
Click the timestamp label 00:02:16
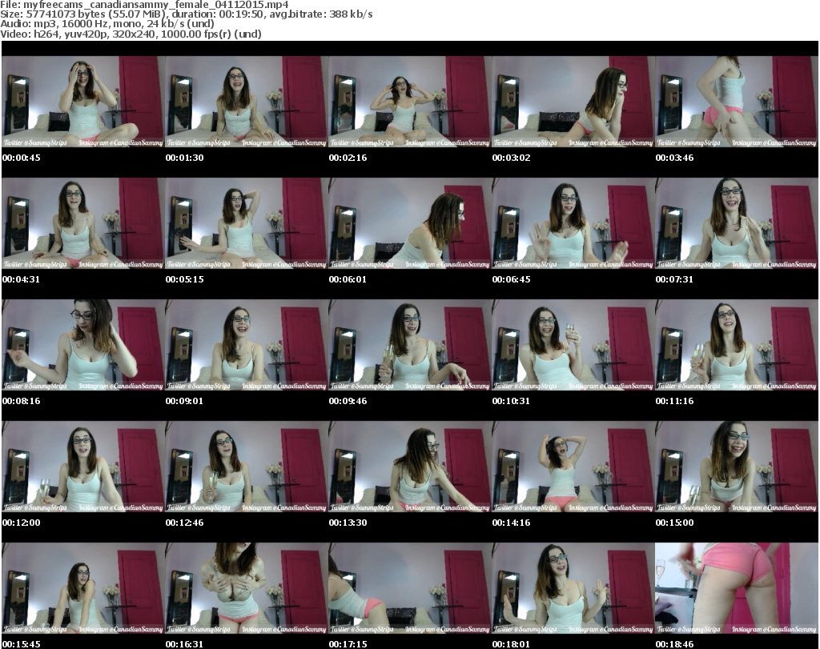348,158
